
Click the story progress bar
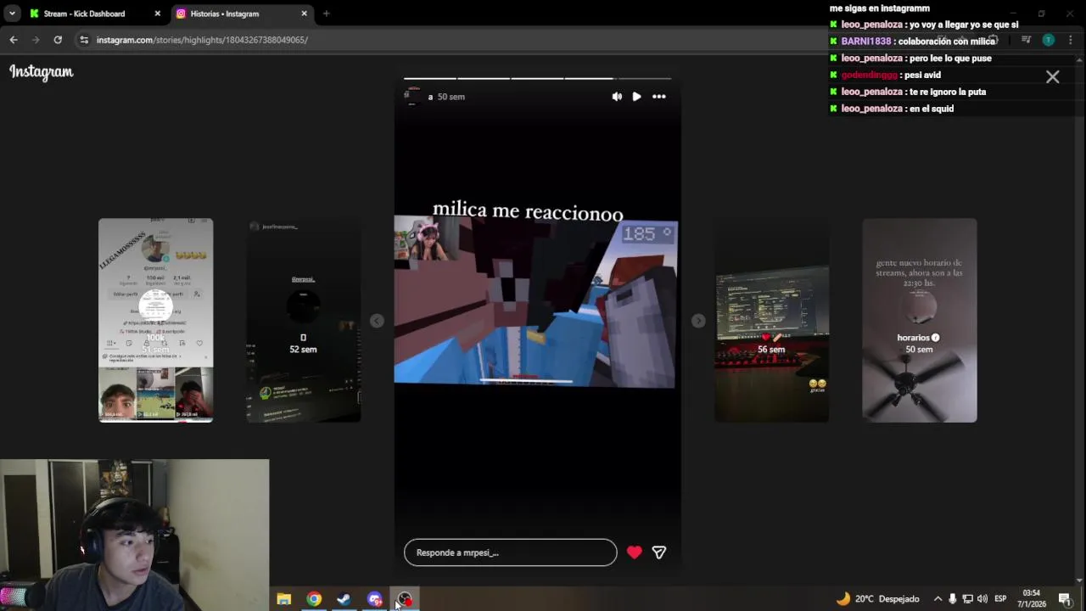coord(537,78)
